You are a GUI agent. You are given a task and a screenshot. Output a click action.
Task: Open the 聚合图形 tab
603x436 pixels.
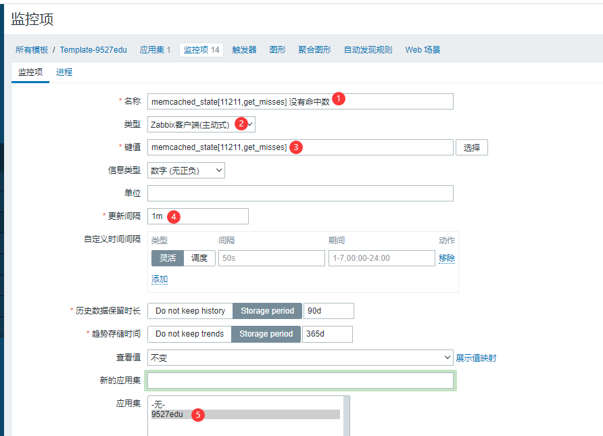pos(314,50)
